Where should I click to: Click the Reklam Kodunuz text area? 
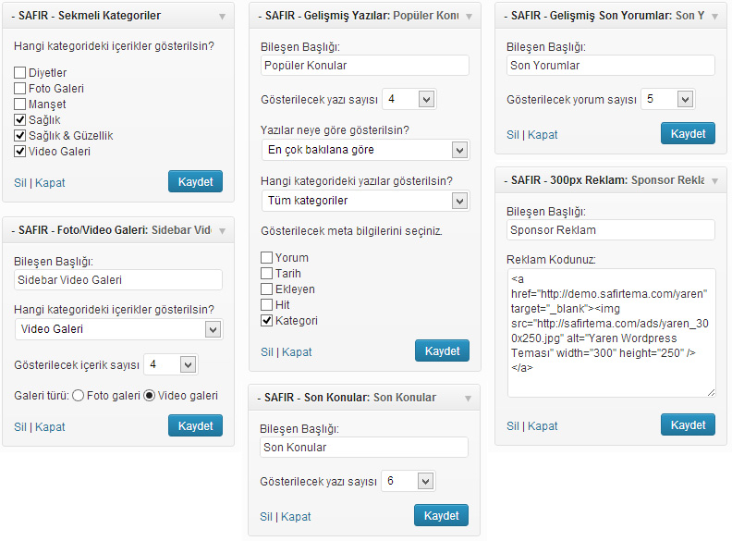pyautogui.click(x=611, y=333)
